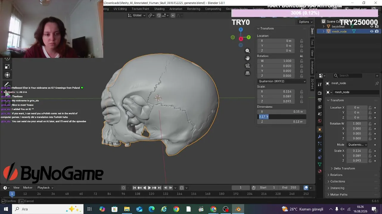This screenshot has width=382, height=214.
Task: Switch perspective/orthographic grid icon
Action: click(247, 73)
